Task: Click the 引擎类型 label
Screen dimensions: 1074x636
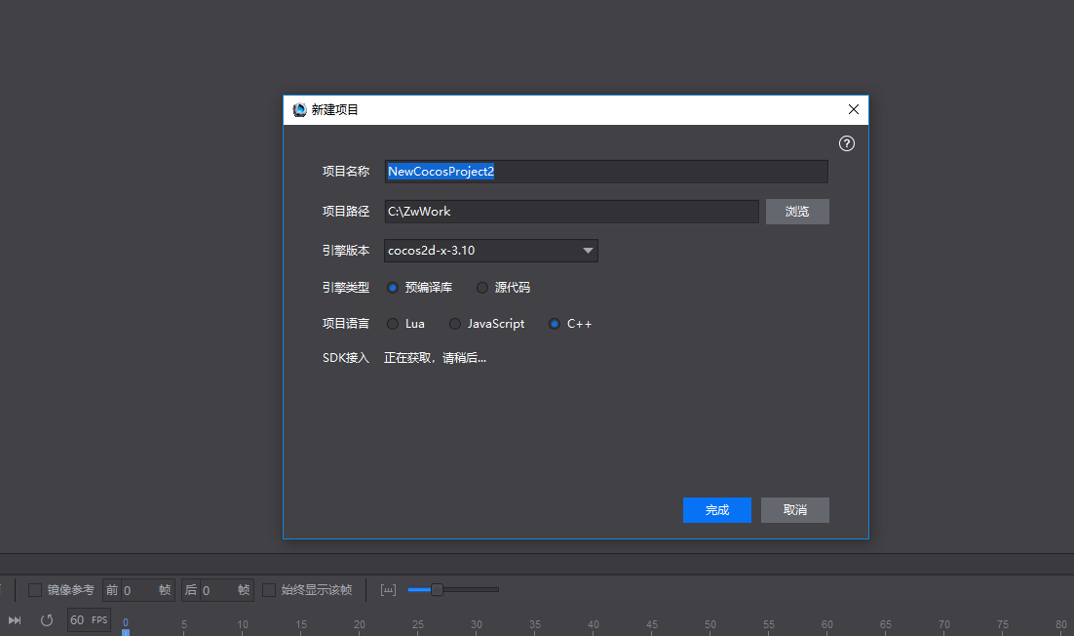Action: pyautogui.click(x=346, y=288)
